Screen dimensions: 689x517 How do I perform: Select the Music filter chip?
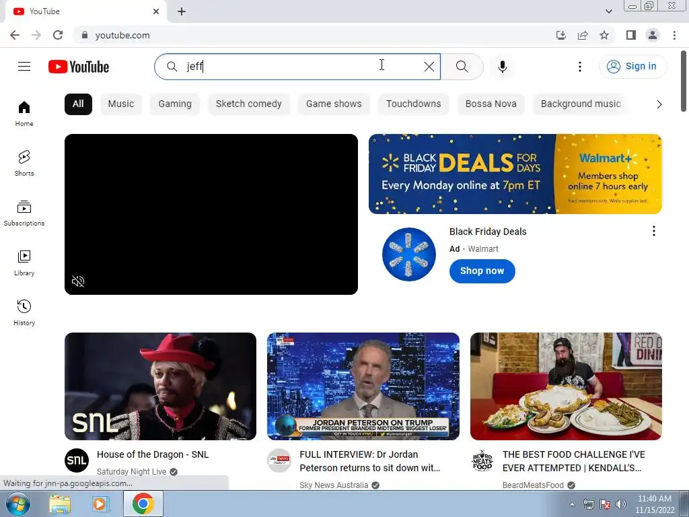click(121, 104)
